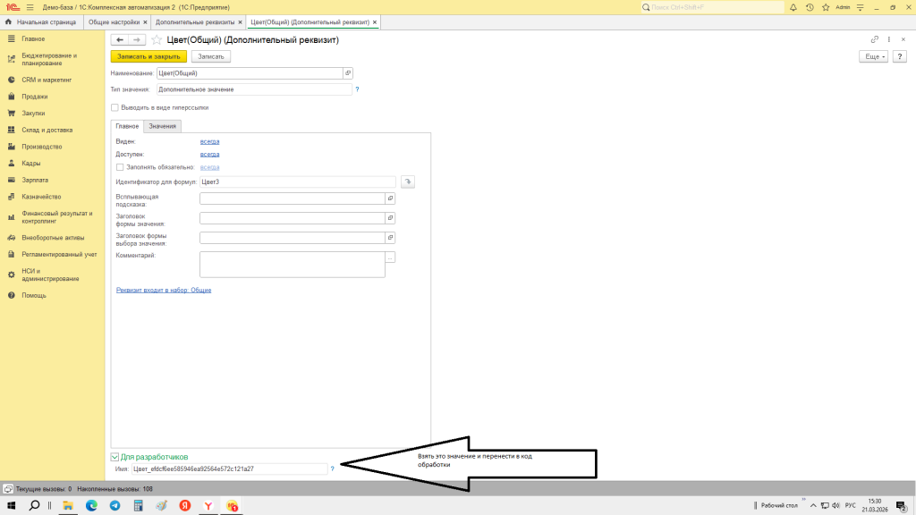Add form to favorites with star
Screen dimensions: 916x515
(x=157, y=39)
